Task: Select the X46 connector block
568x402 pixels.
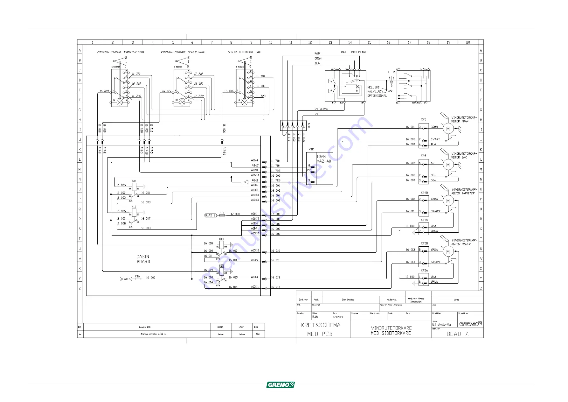Action: point(424,172)
